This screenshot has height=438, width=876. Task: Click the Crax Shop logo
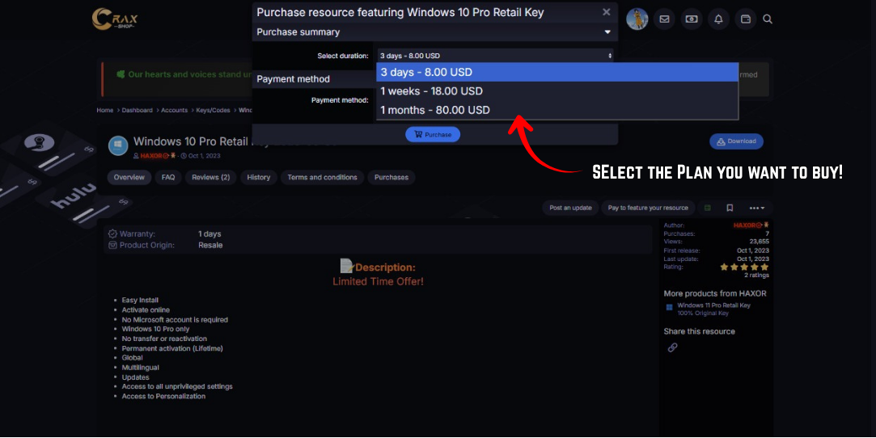pos(115,19)
